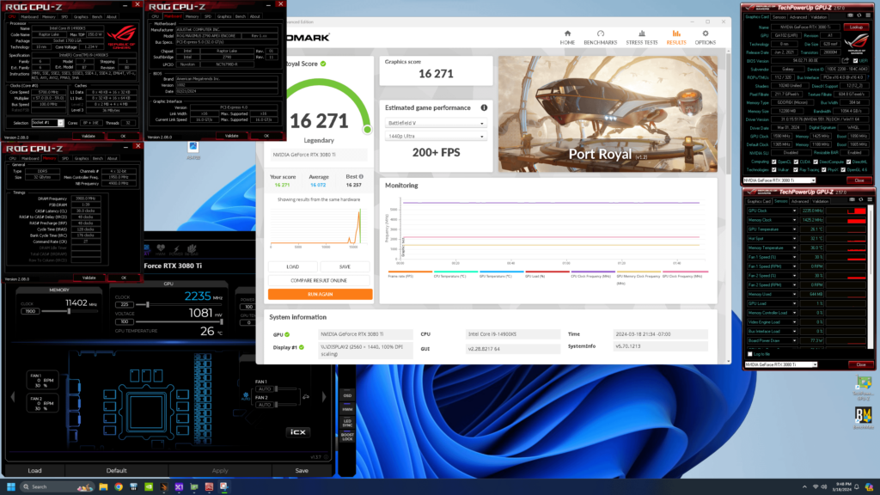This screenshot has width=880, height=495.
Task: Toggle the CUDA checkbox in GPU-Z
Action: coord(796,162)
